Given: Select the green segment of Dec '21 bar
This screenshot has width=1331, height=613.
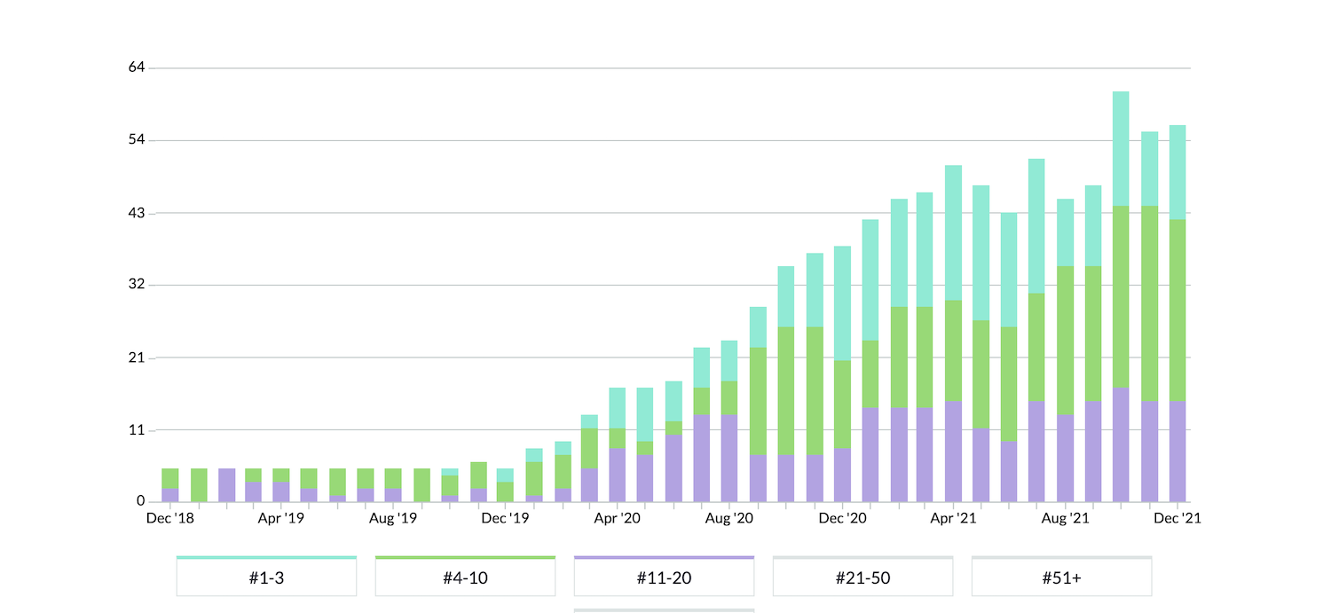Looking at the screenshot, I should point(1177,310).
